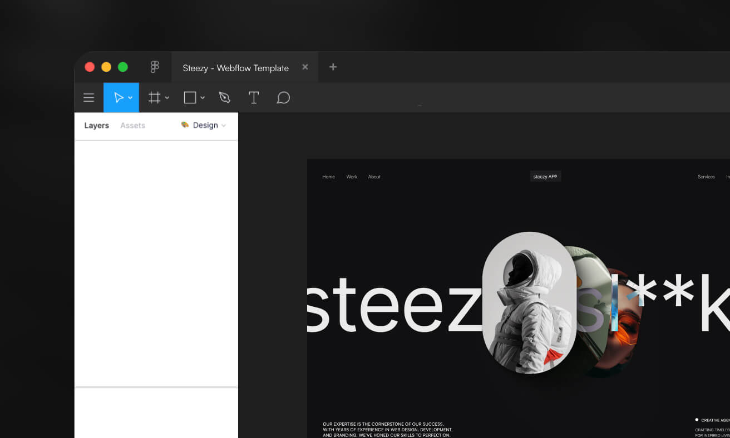The width and height of the screenshot is (730, 438).
Task: Select the Frame tool
Action: coord(154,98)
